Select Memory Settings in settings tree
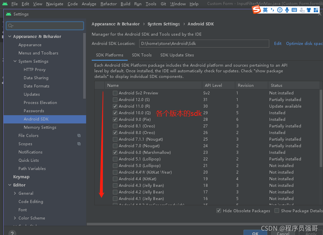The height and width of the screenshot is (235, 323). 40,127
